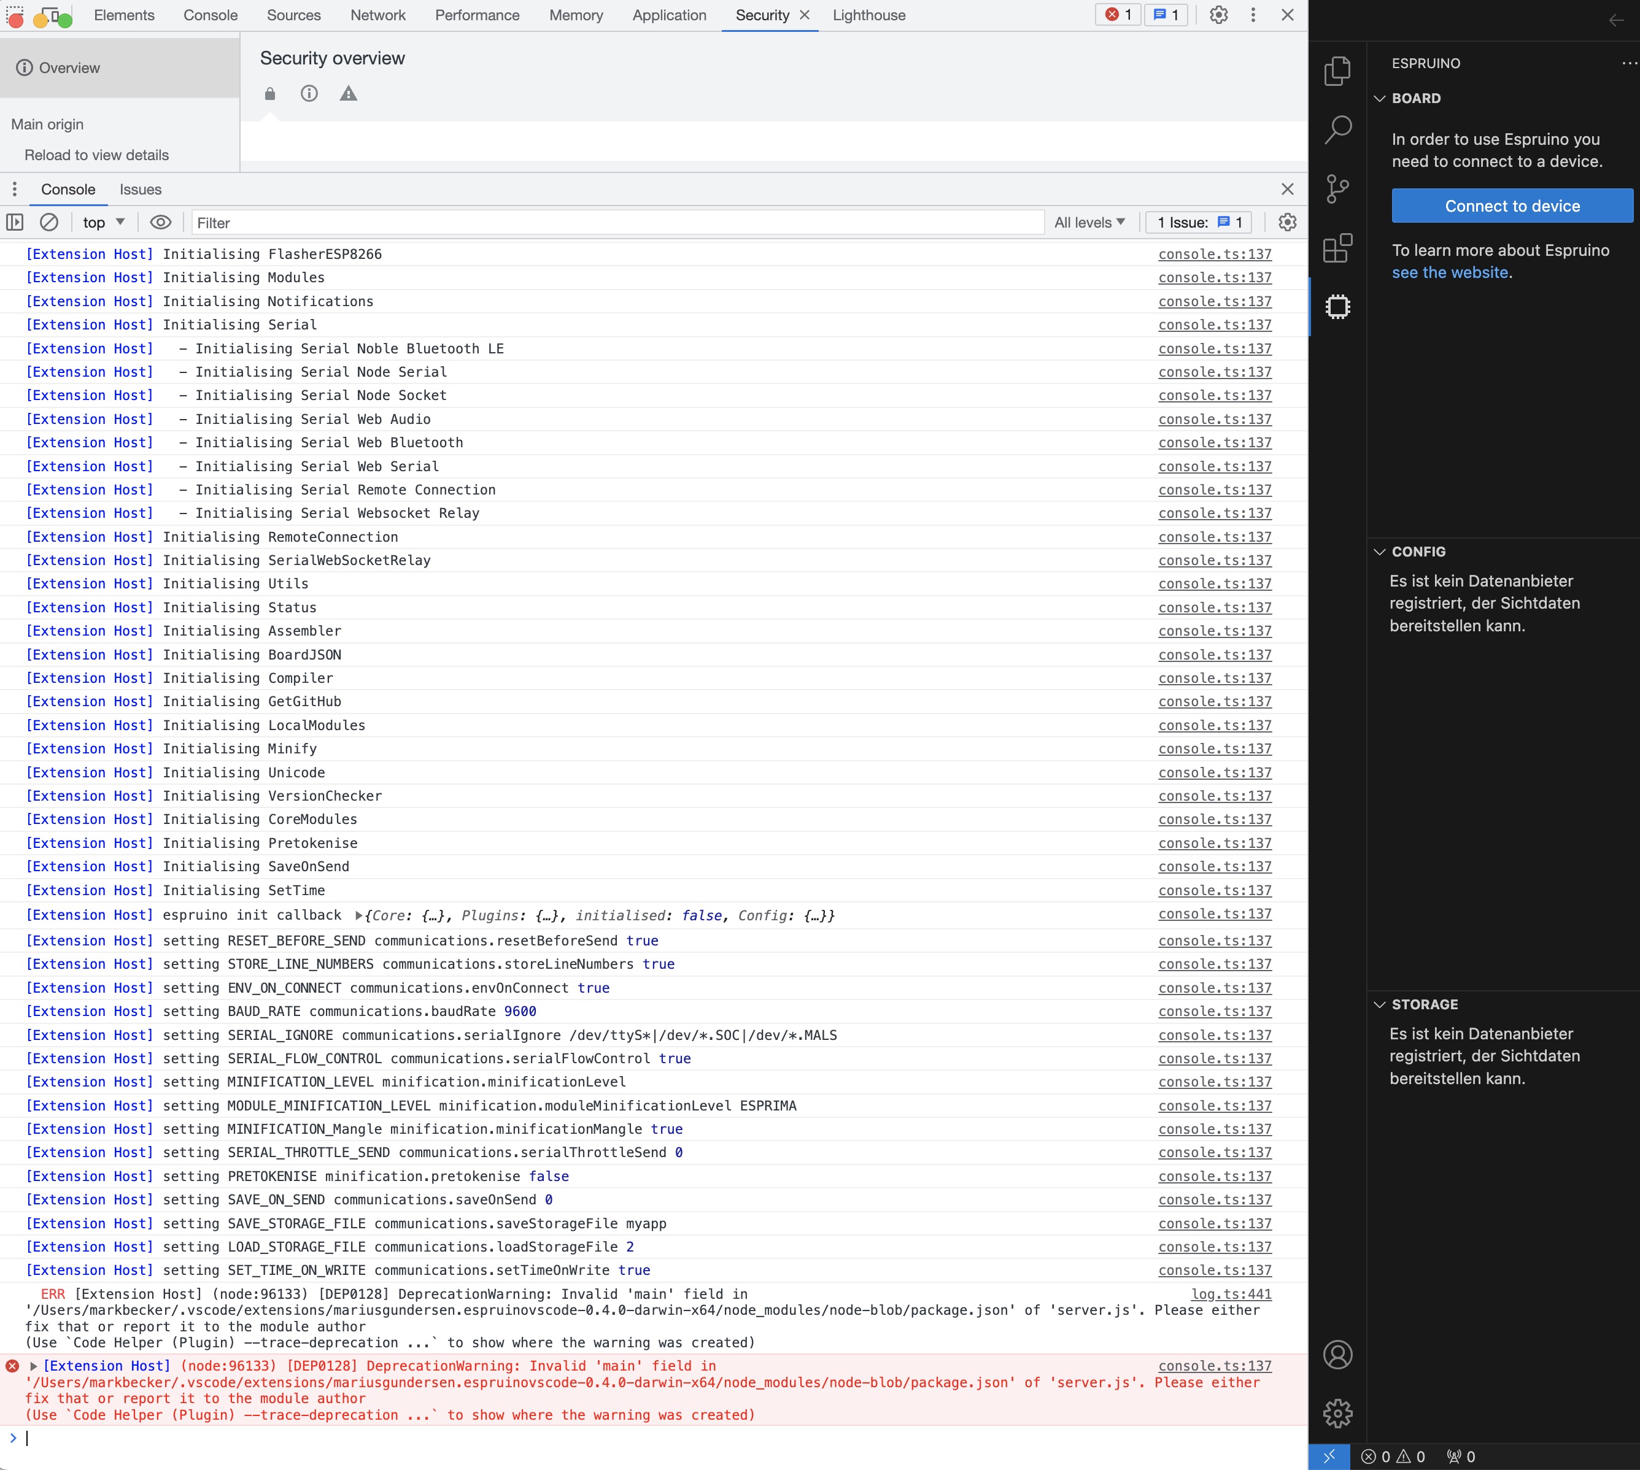
Task: Open DevTools settings gear icon
Action: (x=1218, y=15)
